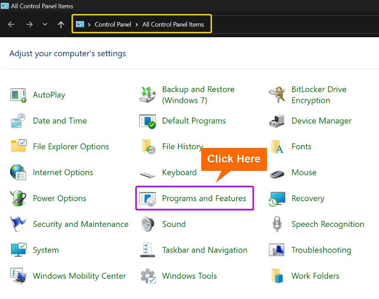The height and width of the screenshot is (299, 379).
Task: Click the Speech Recognition link
Action: pyautogui.click(x=328, y=224)
